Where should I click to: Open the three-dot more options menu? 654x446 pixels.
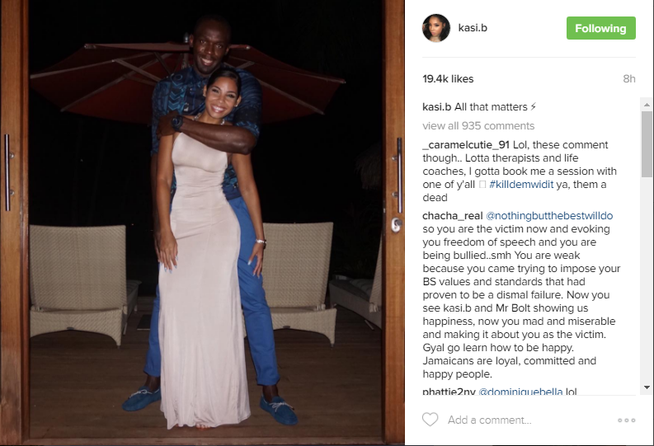627,420
